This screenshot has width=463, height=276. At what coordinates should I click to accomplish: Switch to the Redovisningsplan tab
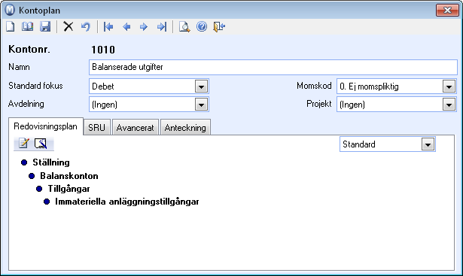click(45, 126)
